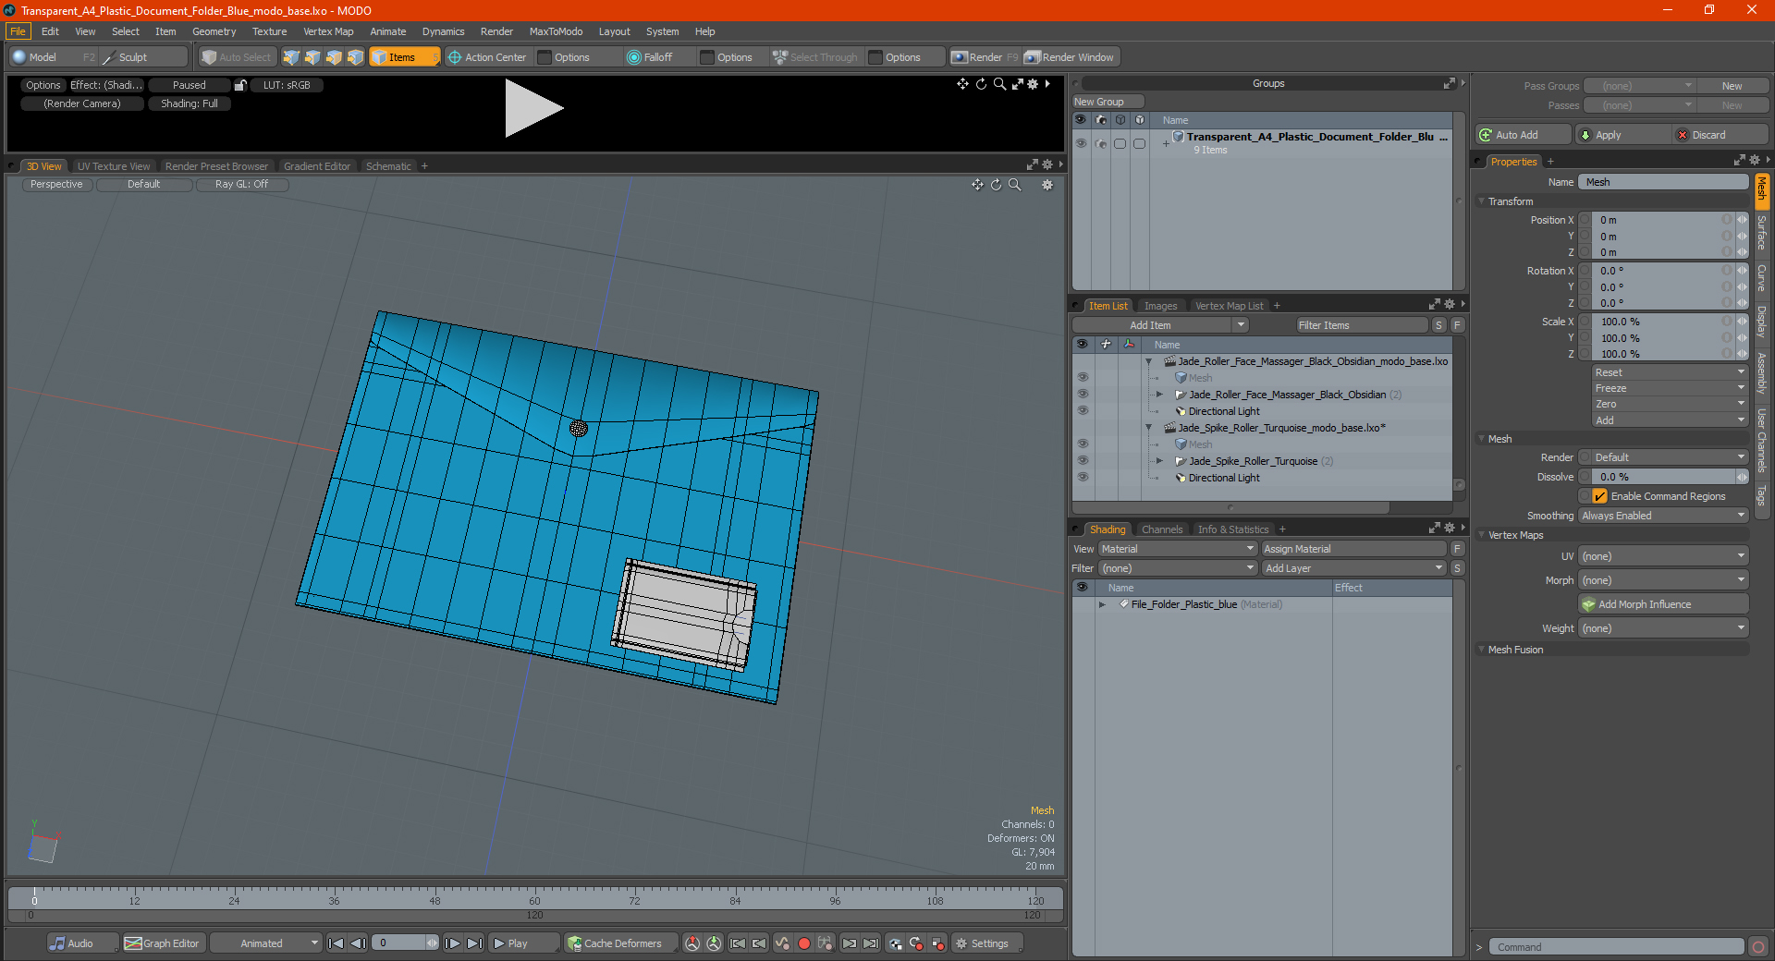1775x961 pixels.
Task: Toggle visibility of Jade_Roller_Face_Massager_Black_Obsidian group
Action: (1083, 395)
